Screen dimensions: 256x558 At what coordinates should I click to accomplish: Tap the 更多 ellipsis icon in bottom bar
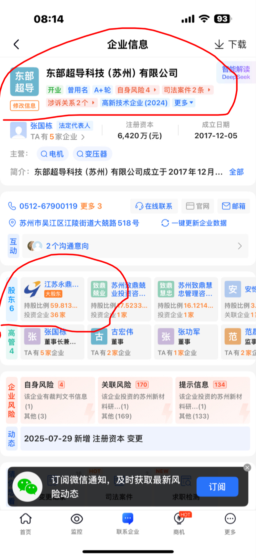pos(230,524)
